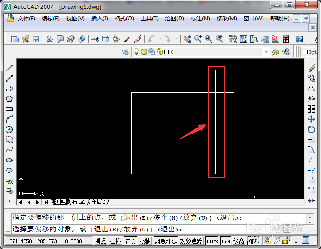Toggle DUCS dynamic UCS
The width and height of the screenshot is (321, 249).
pos(212,242)
